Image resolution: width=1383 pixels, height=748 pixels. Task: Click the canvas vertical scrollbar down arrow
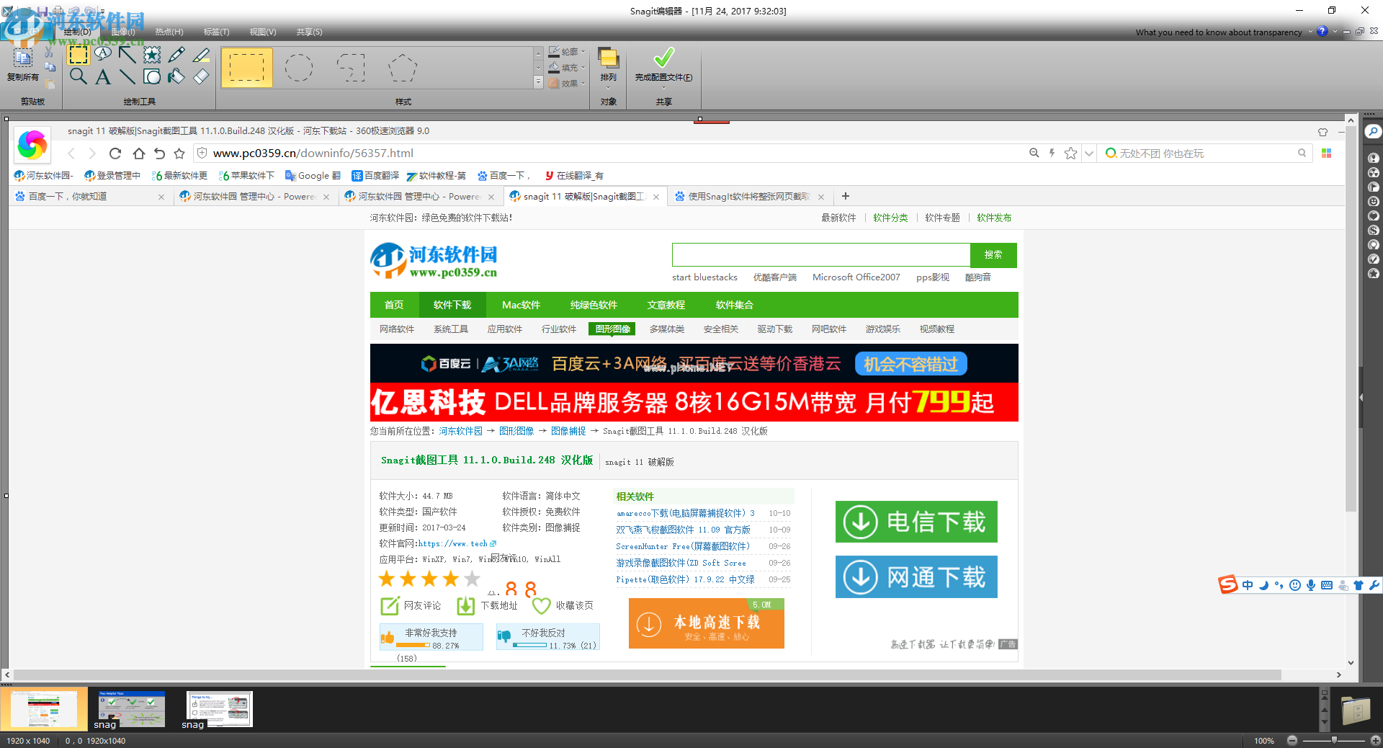(x=1351, y=662)
